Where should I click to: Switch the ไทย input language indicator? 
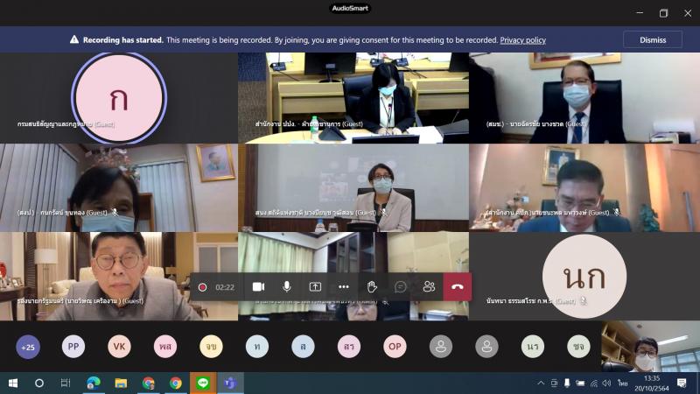click(623, 383)
